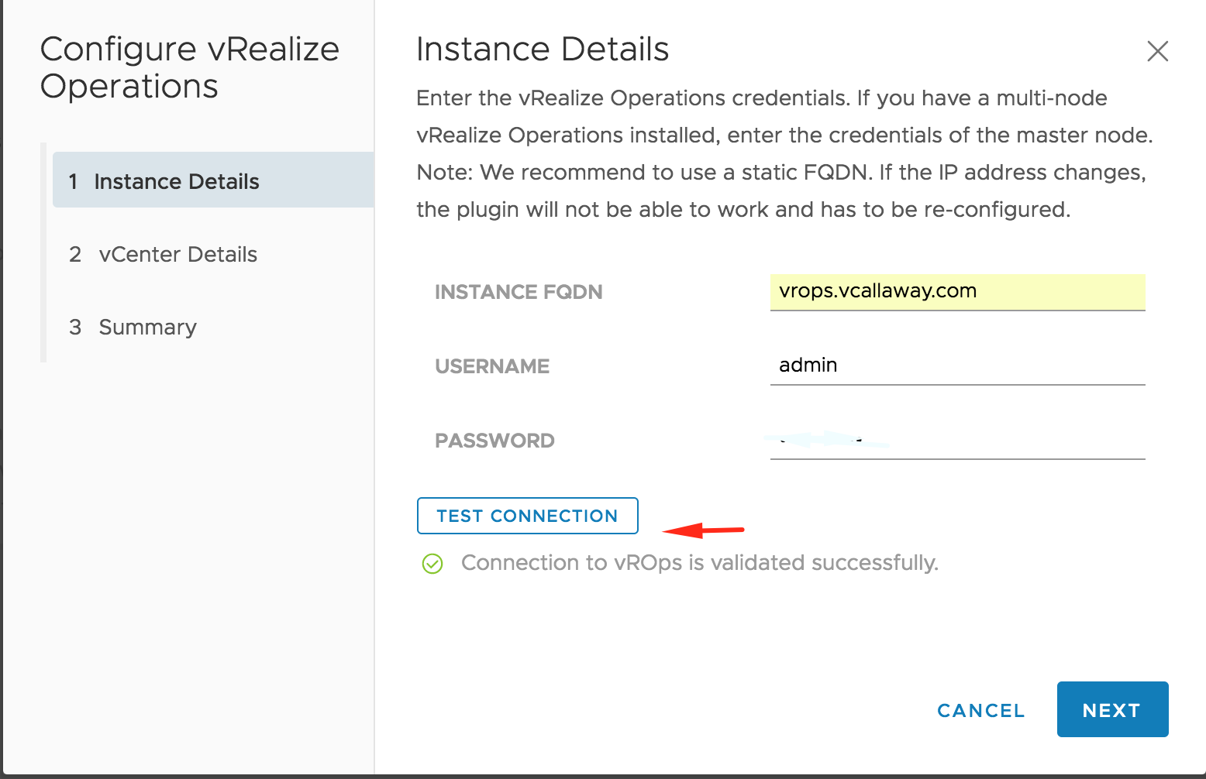
Task: Click the red arrow annotation
Action: (x=703, y=530)
